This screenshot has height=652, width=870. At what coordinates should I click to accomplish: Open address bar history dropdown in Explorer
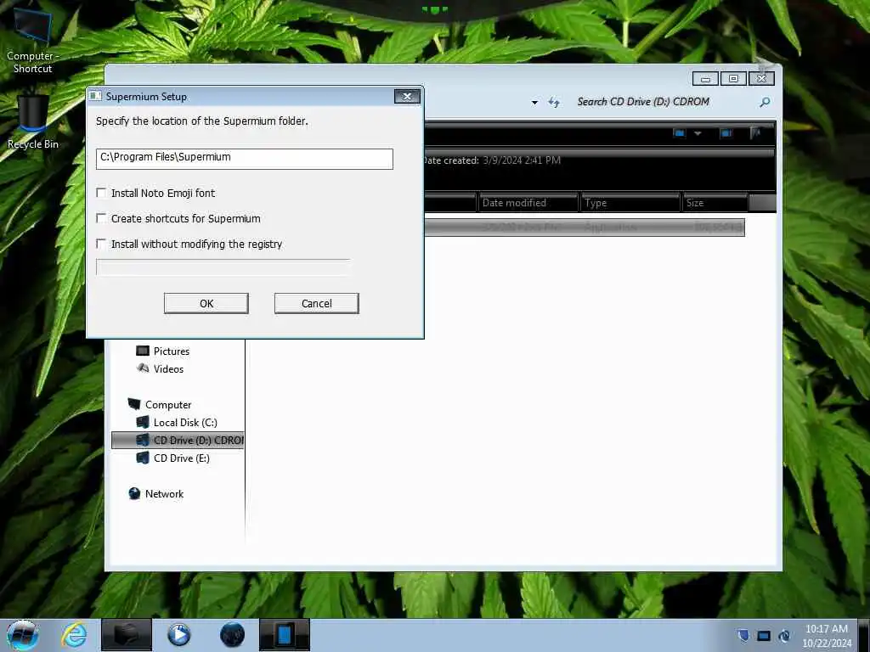[534, 103]
